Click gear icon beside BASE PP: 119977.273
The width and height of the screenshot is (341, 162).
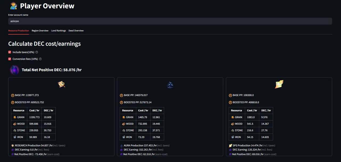tap(13, 95)
